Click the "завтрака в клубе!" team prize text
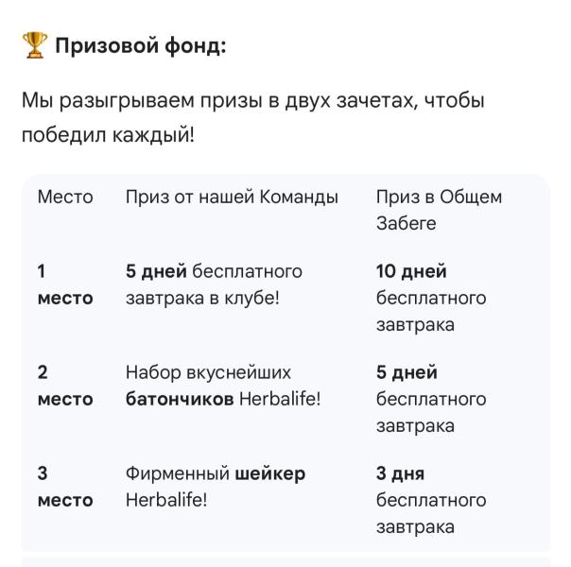The width and height of the screenshot is (571, 567). (202, 299)
